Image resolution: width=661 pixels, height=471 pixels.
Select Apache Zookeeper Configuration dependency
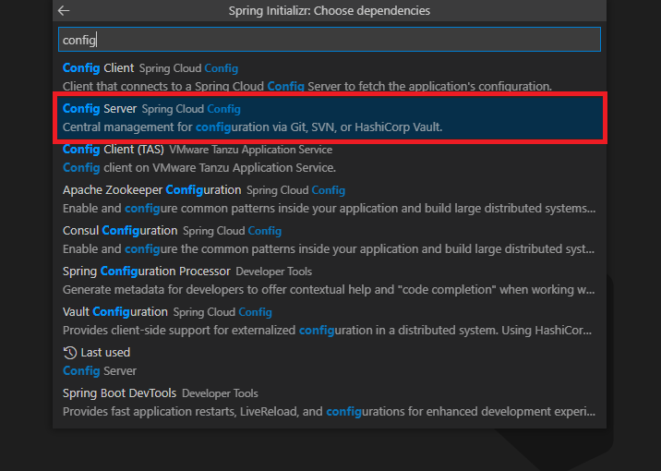[330, 199]
